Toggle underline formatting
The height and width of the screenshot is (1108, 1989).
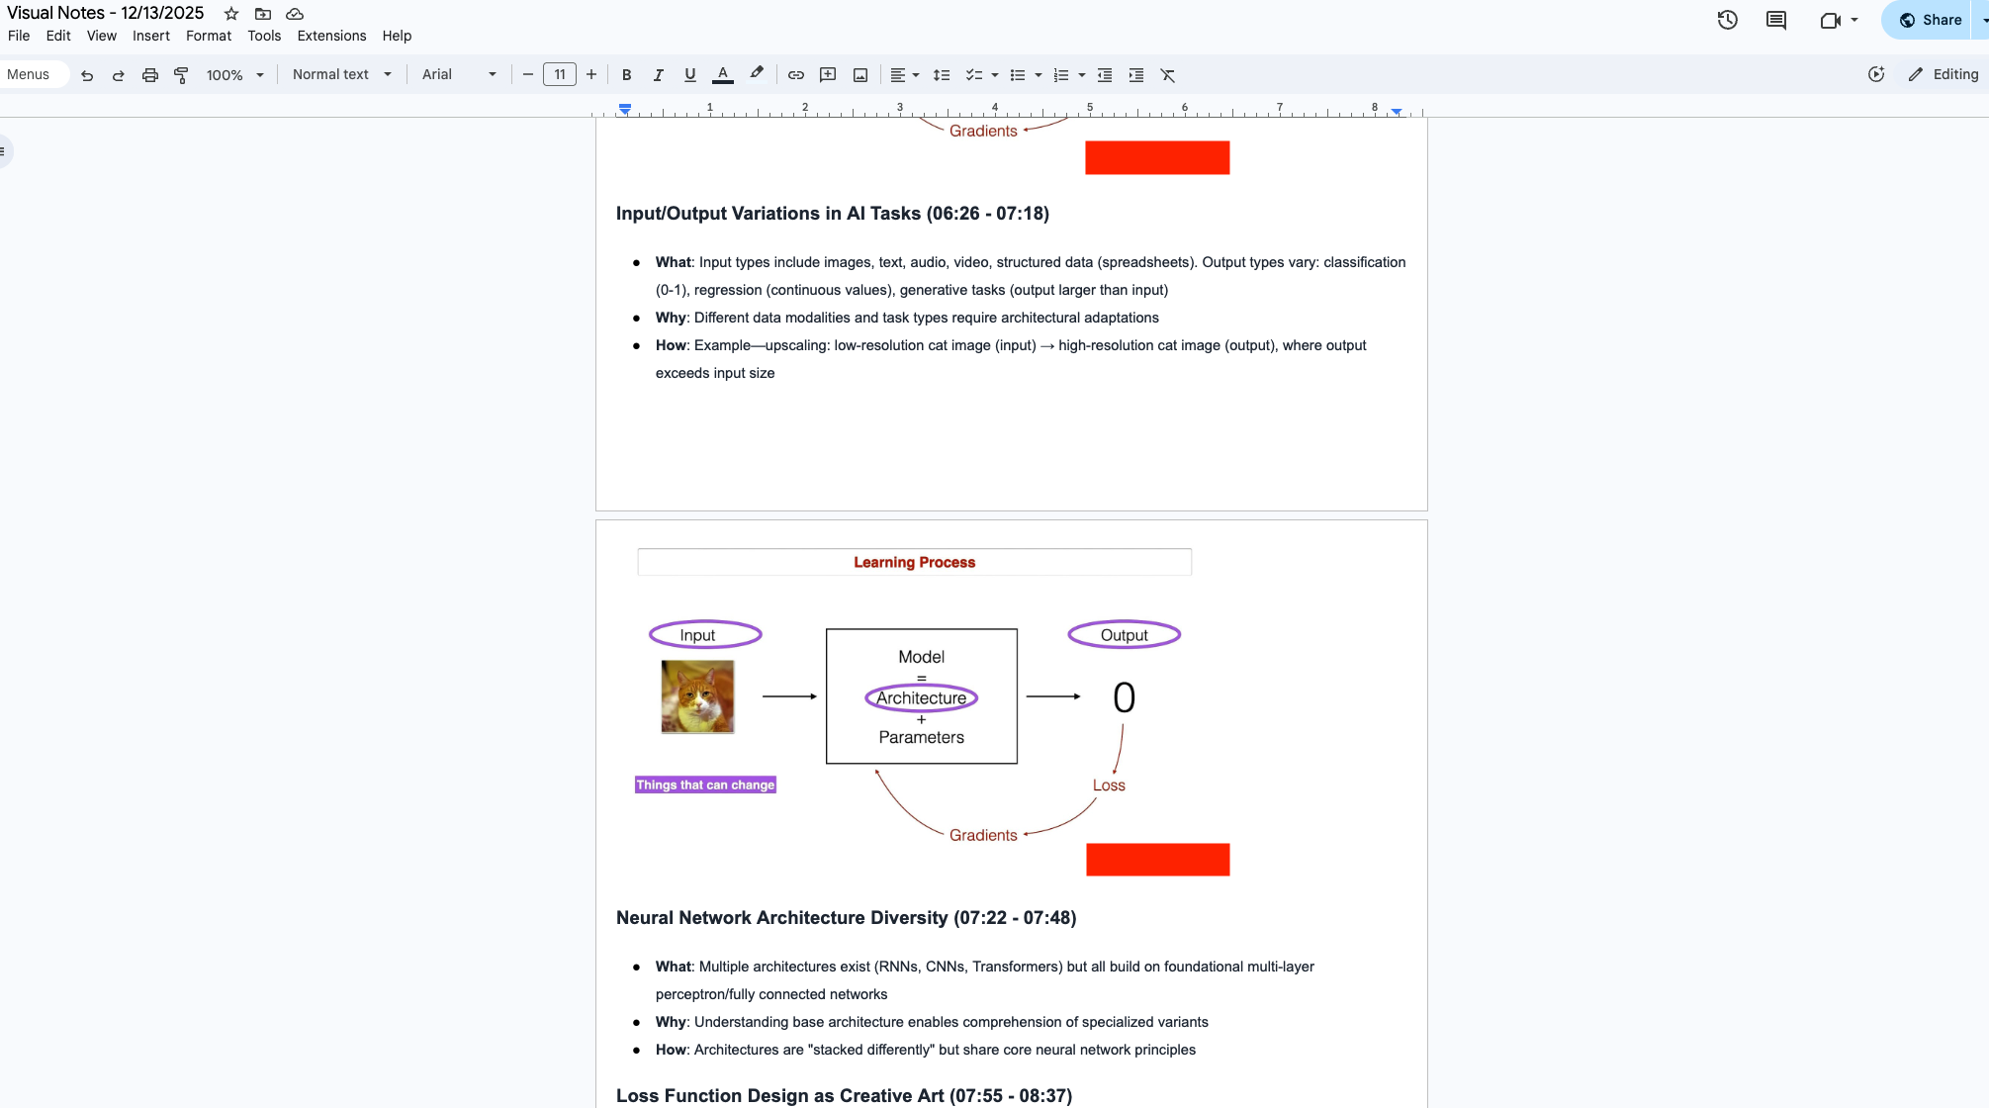(690, 75)
